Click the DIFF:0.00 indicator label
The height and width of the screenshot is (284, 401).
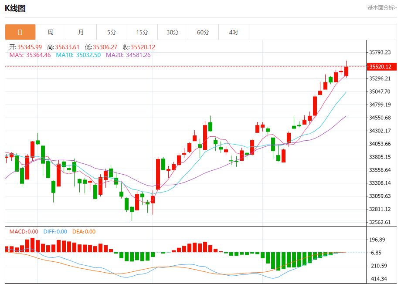tap(55, 232)
